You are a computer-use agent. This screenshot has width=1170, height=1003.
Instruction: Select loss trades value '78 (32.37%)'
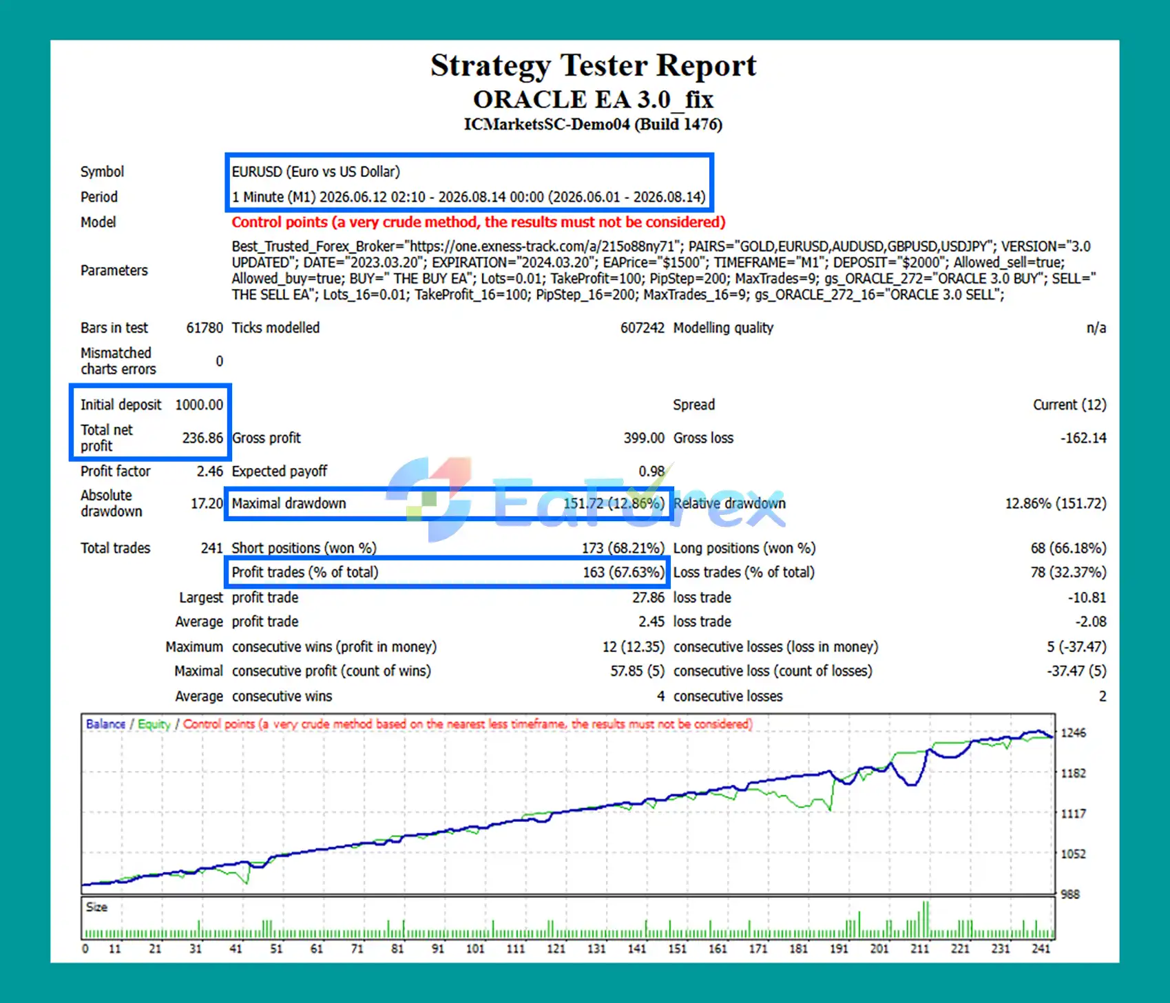click(1068, 572)
